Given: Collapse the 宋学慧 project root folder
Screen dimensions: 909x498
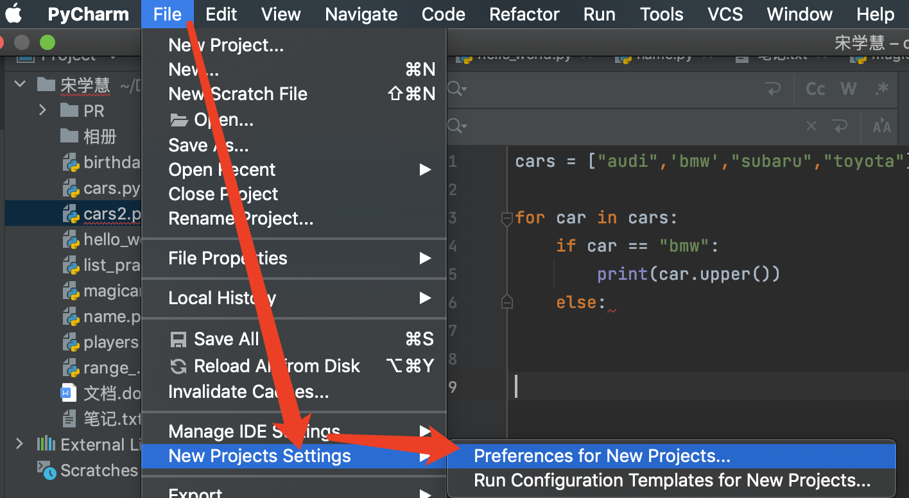Looking at the screenshot, I should (x=20, y=84).
